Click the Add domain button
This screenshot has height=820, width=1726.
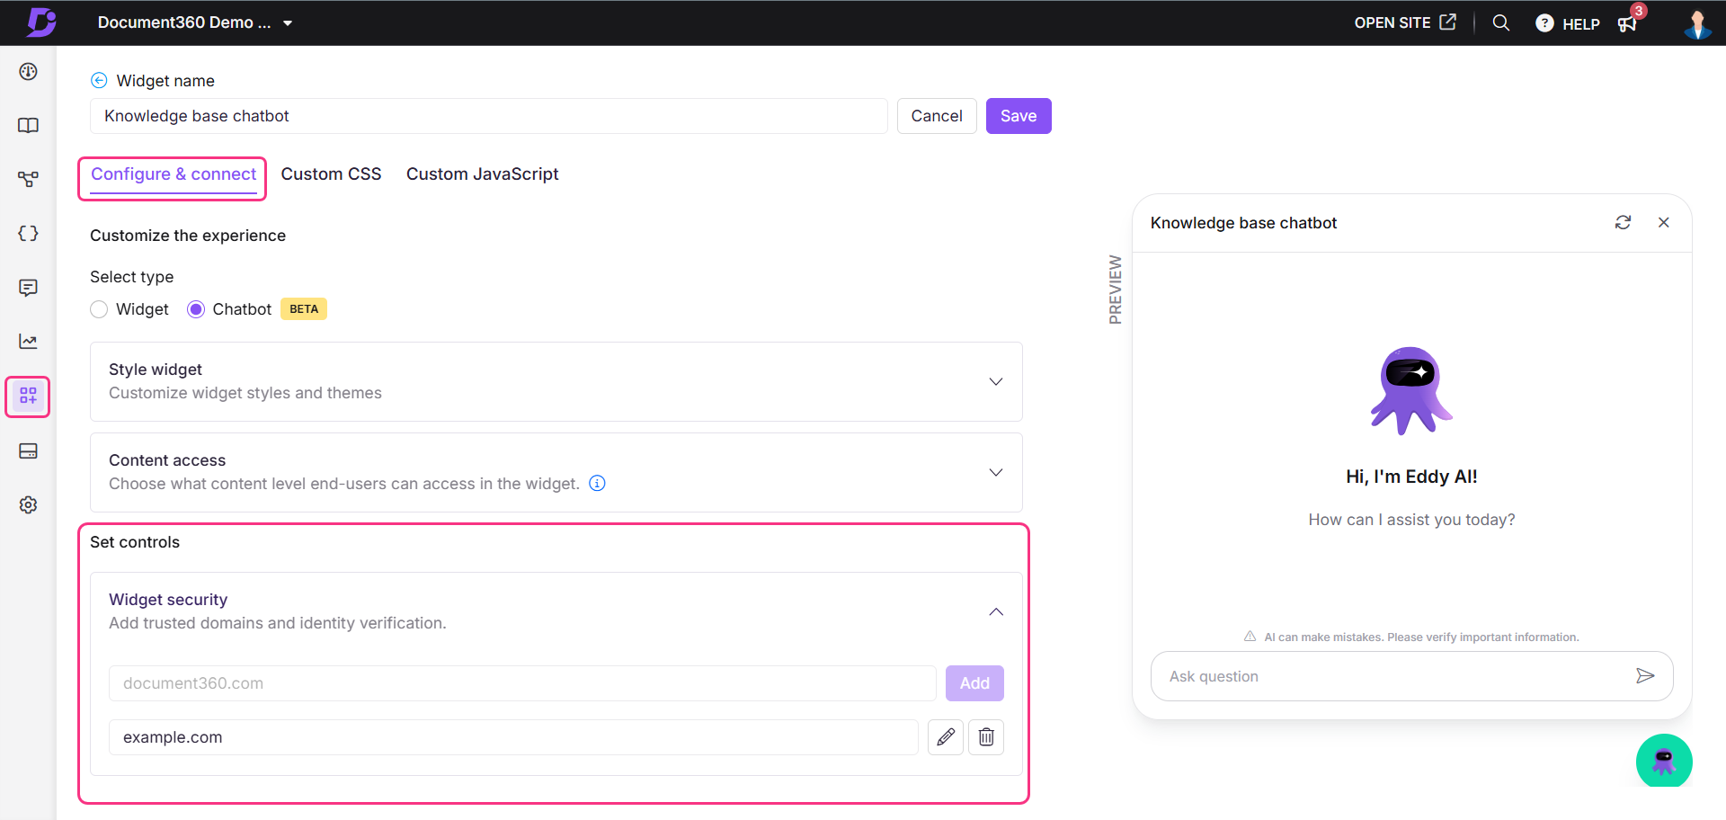click(x=974, y=683)
